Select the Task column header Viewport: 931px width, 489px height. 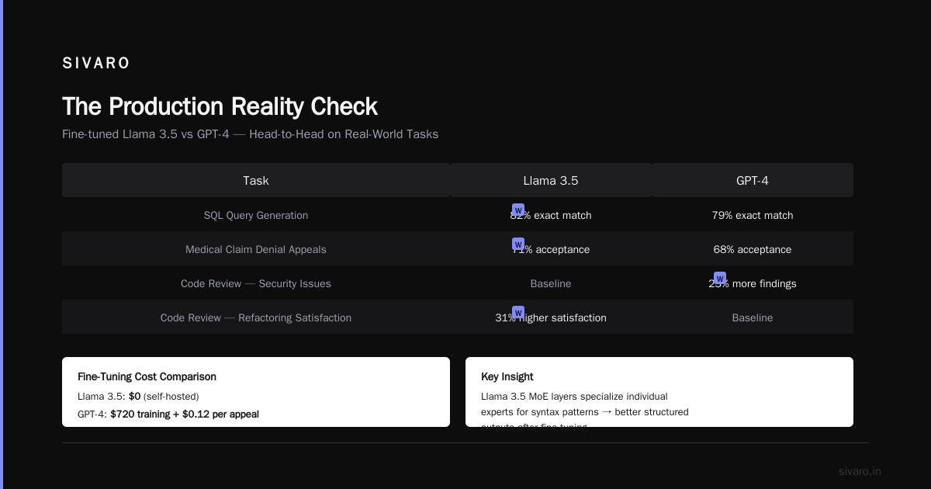(256, 180)
